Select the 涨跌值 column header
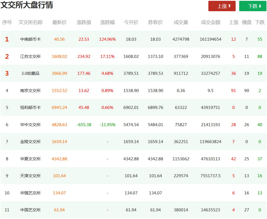The width and height of the screenshot is (267, 219). point(84,22)
